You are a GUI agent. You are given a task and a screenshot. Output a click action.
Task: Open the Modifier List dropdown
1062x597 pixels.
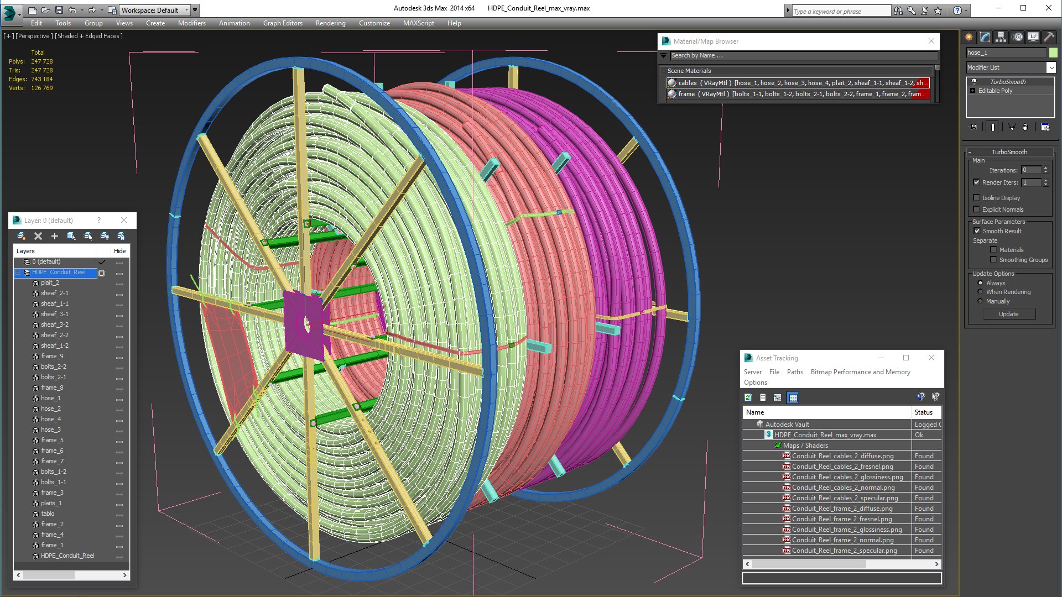[x=1051, y=67]
